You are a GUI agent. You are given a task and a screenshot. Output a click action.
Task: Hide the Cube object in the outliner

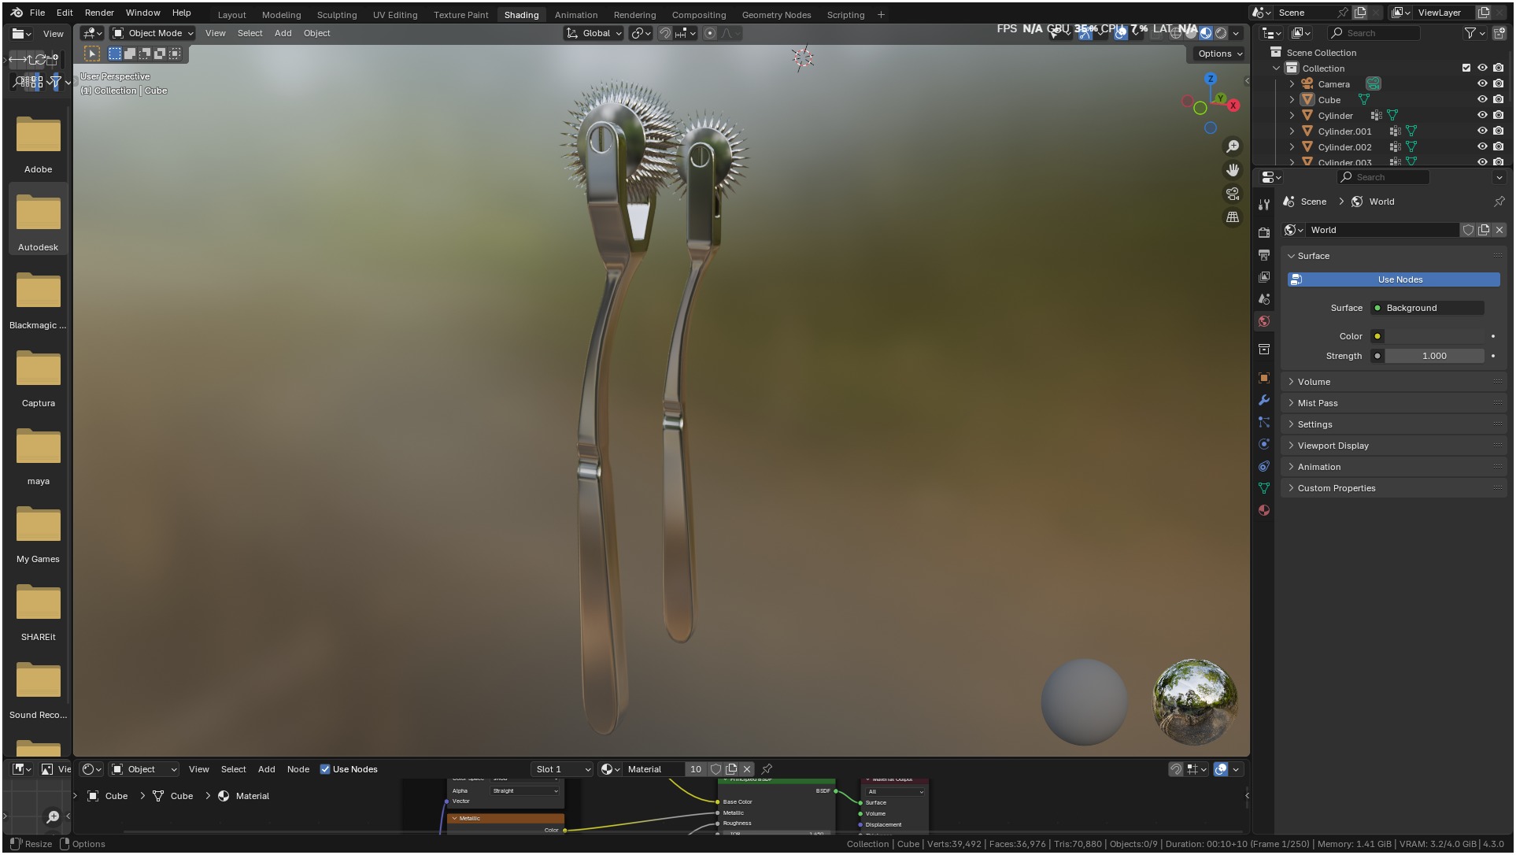click(x=1482, y=100)
